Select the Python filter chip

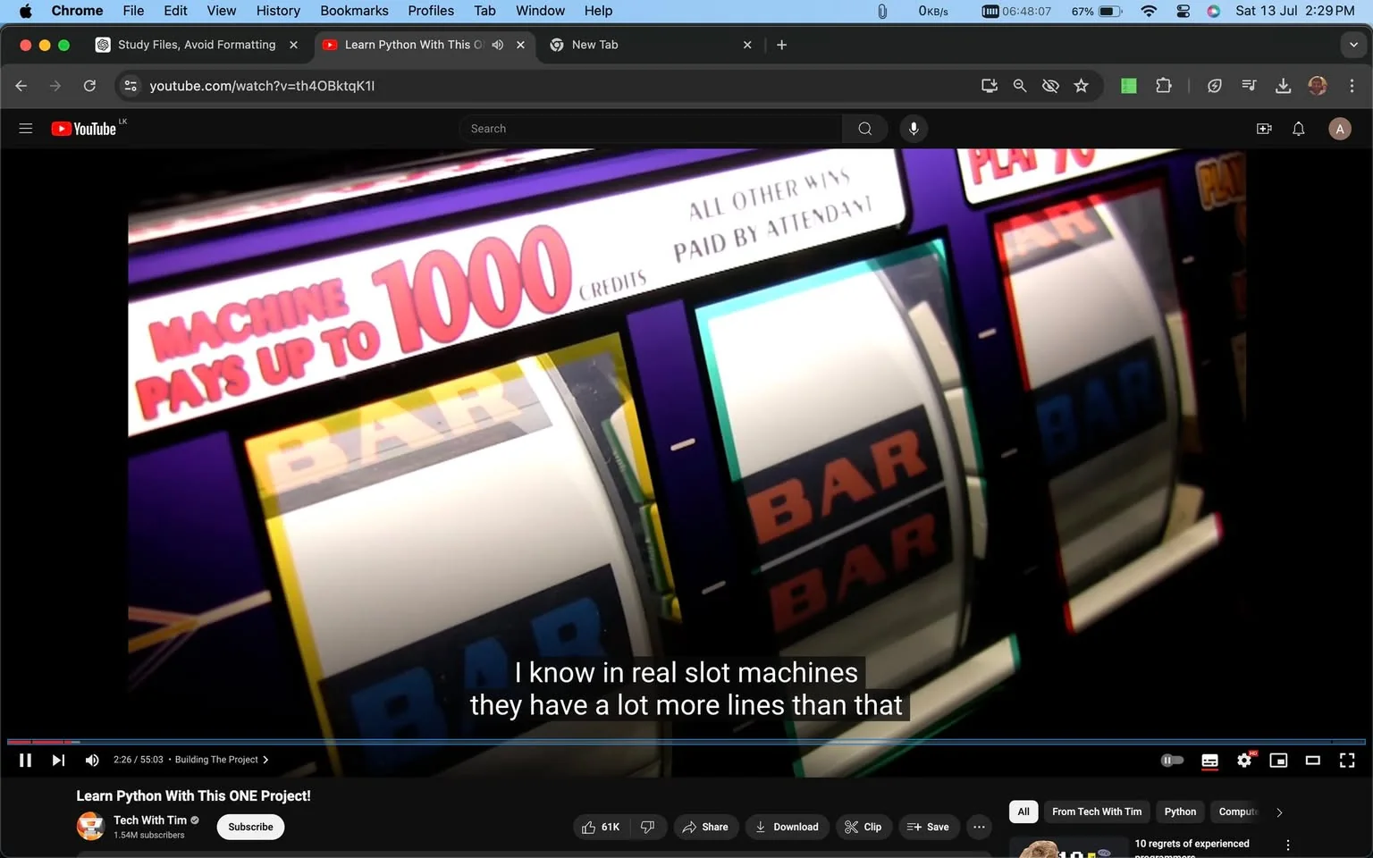point(1180,812)
